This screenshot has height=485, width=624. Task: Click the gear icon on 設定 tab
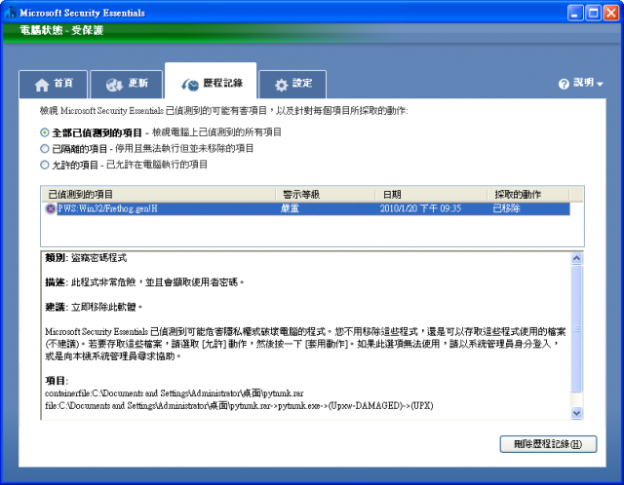[x=282, y=85]
